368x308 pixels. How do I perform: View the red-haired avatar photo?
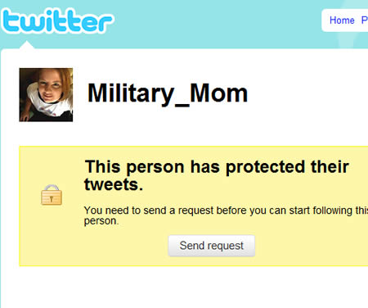(46, 95)
